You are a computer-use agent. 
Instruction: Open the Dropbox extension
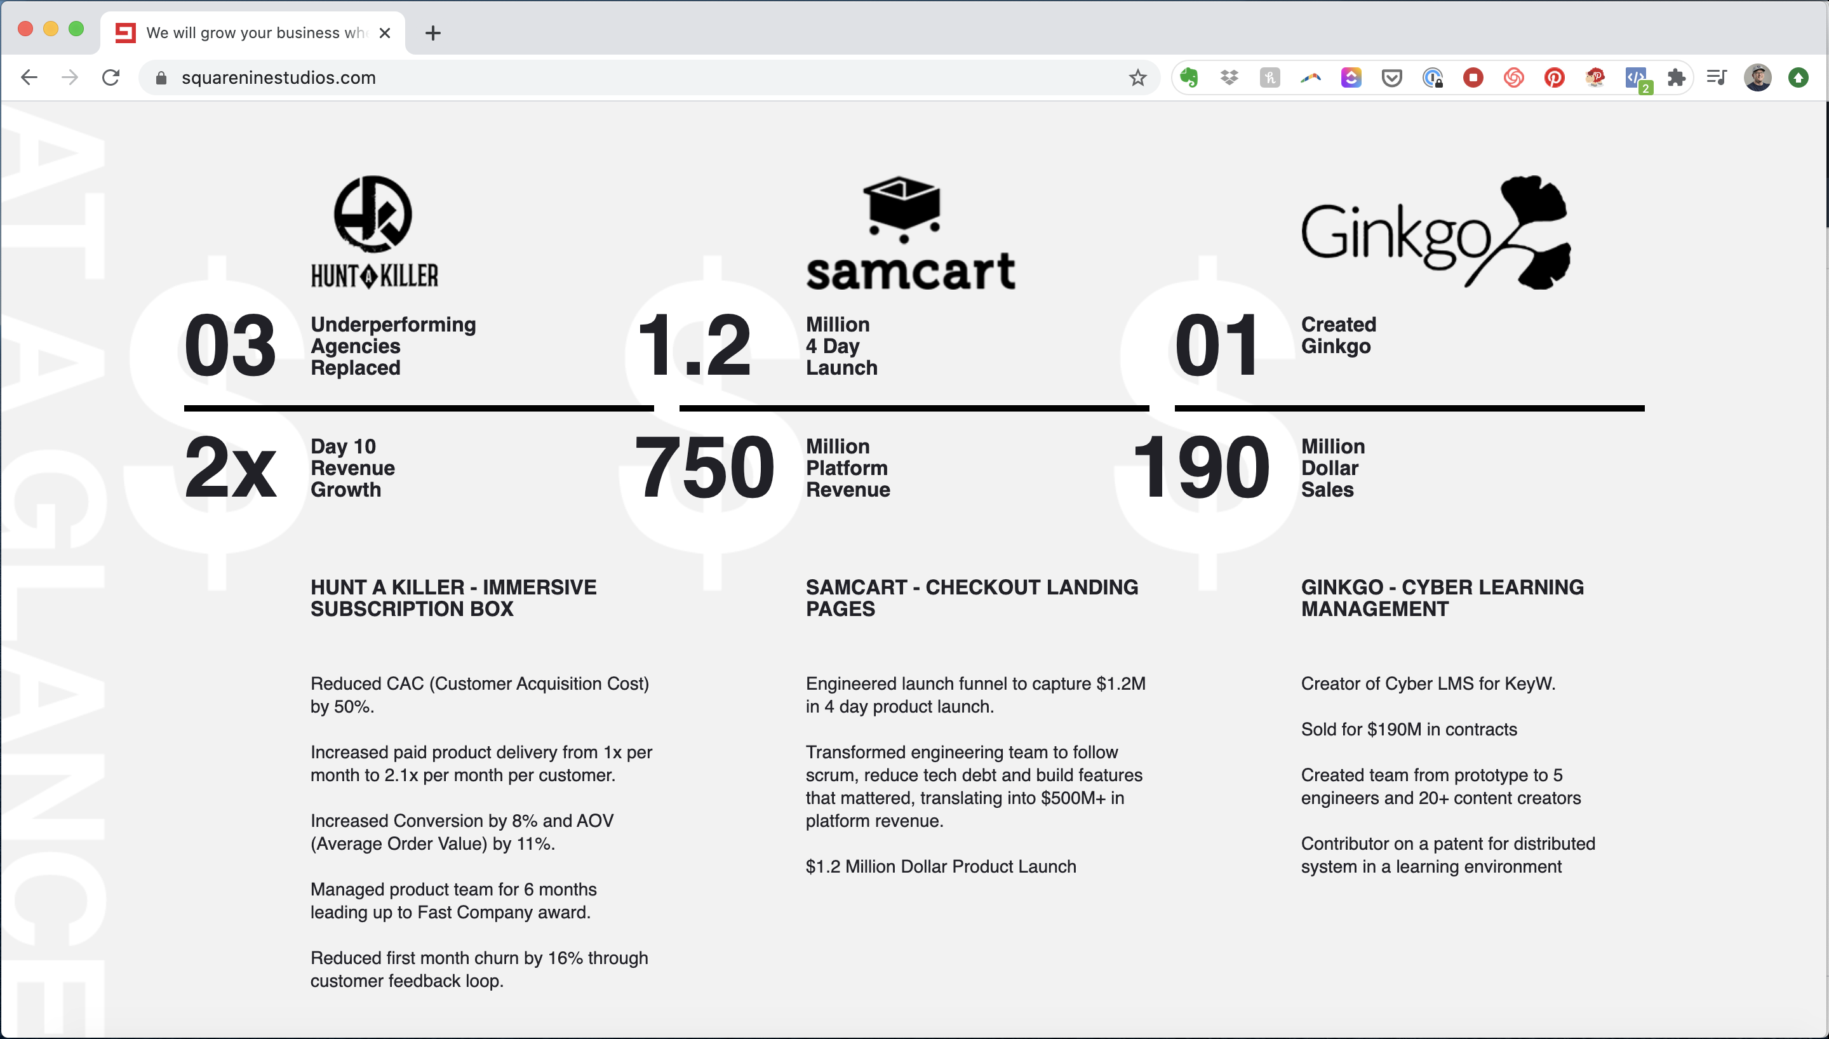(x=1229, y=77)
